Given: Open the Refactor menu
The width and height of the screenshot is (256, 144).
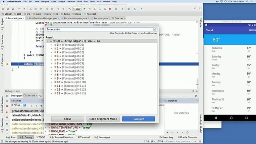Looking at the screenshot, I should coord(71,2).
